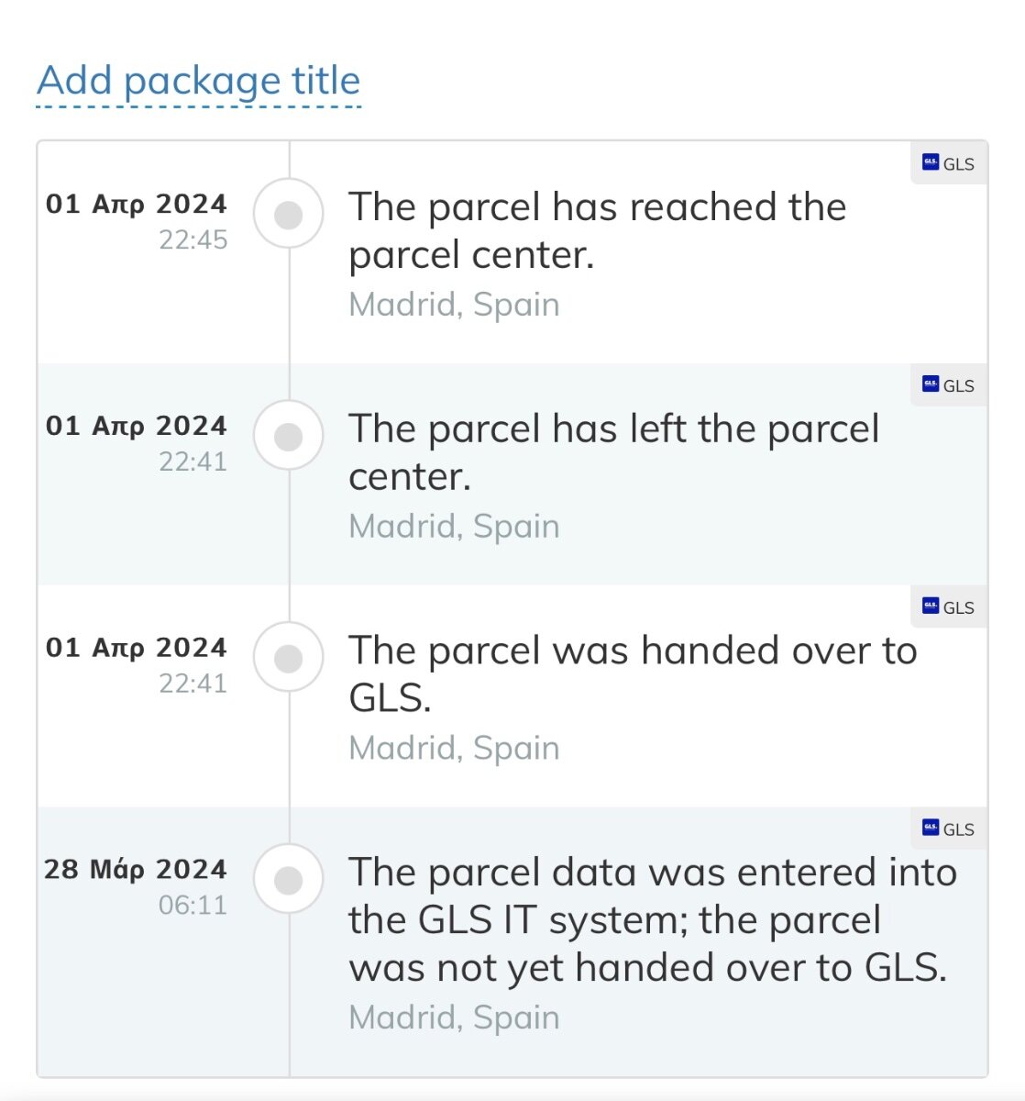Click Madrid, Spain location under last entry
This screenshot has width=1025, height=1101.
454,1018
